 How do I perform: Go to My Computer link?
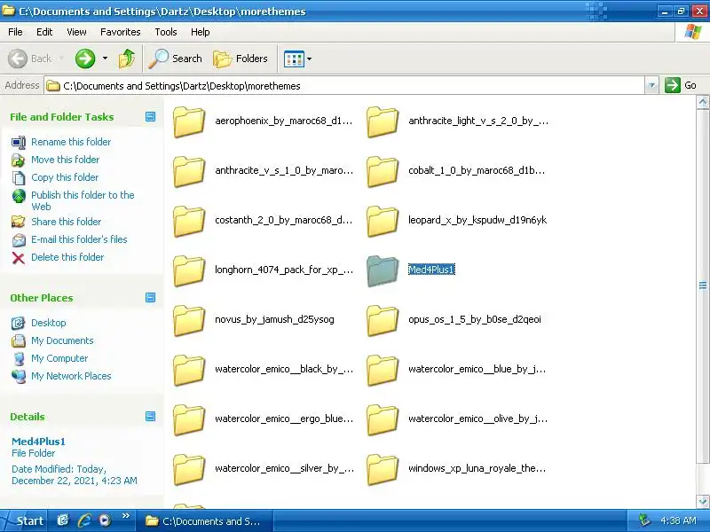click(59, 358)
